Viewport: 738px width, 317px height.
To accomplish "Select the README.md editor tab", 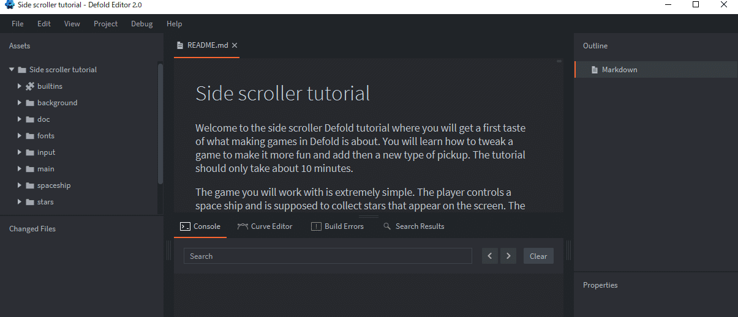I will [206, 45].
